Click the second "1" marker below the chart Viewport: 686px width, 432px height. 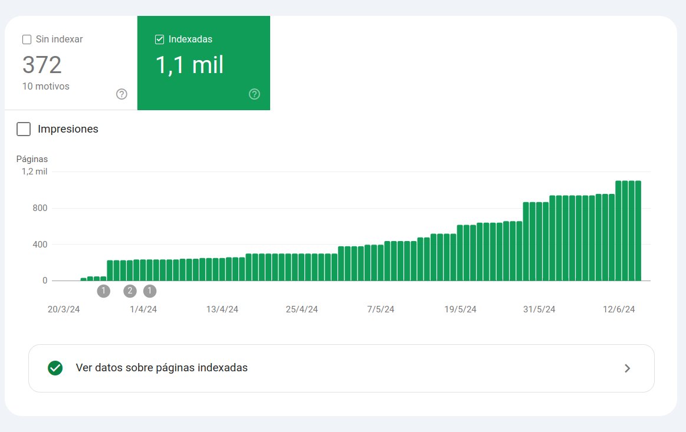coord(149,291)
